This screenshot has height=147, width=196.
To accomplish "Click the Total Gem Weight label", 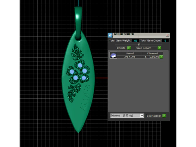I will tap(120, 40).
